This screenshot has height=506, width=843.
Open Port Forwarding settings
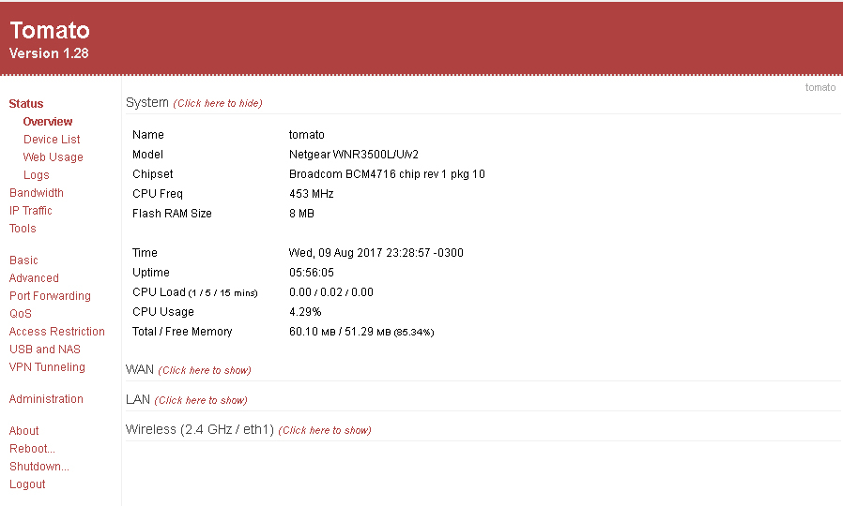tap(50, 296)
